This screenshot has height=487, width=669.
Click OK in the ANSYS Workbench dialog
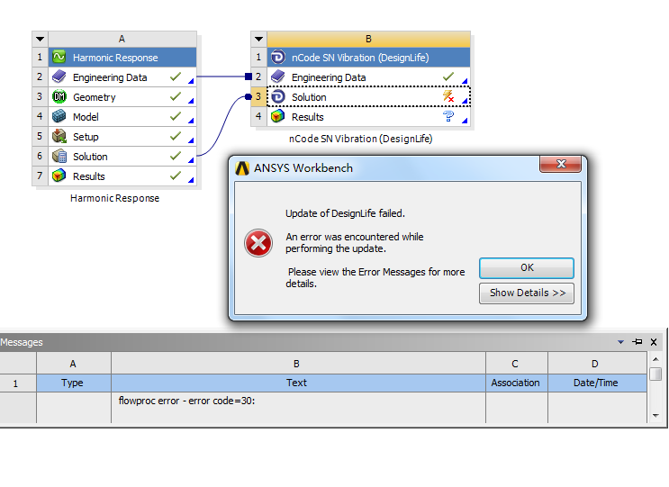pos(527,268)
